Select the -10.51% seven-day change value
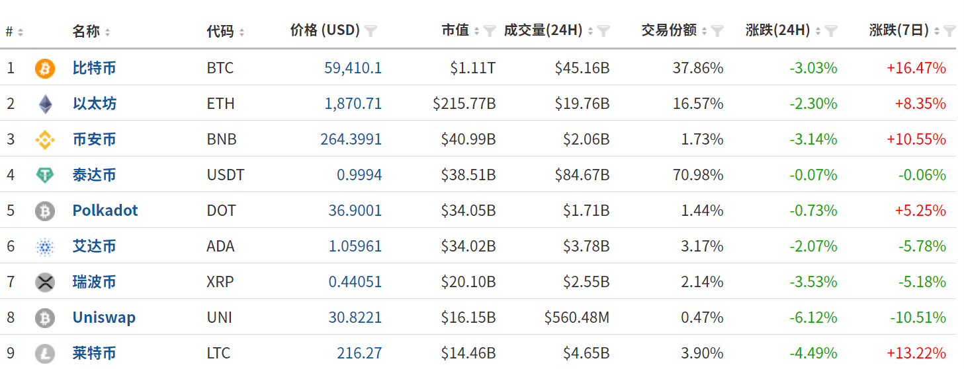The width and height of the screenshot is (964, 369). point(918,318)
